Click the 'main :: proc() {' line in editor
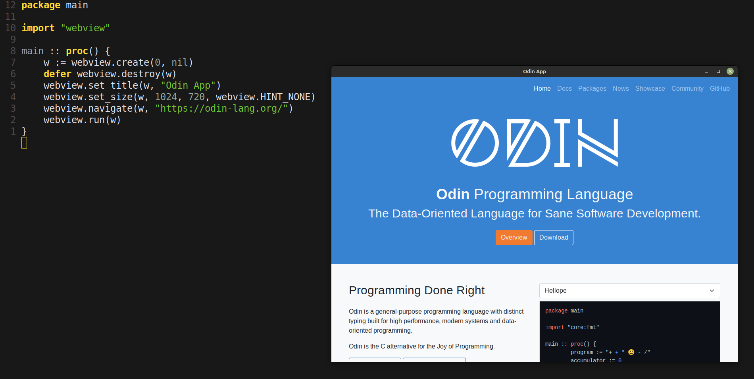Viewport: 754px width, 379px height. click(66, 51)
